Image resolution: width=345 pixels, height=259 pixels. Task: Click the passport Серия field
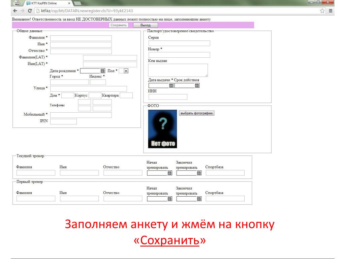(179, 43)
